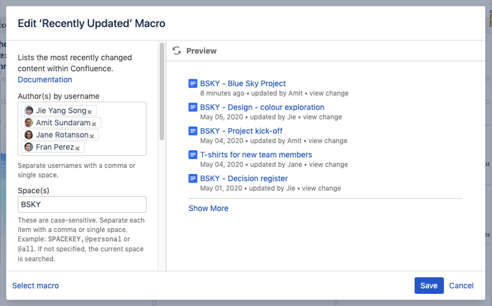Cancel editing the macro
492x306 pixels.
(x=461, y=286)
